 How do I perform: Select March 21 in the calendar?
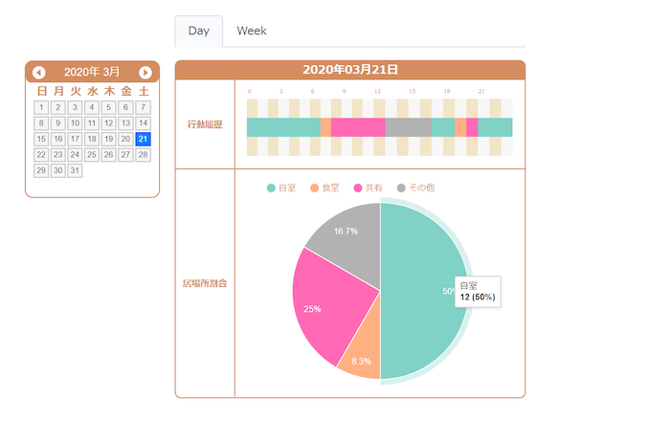[143, 139]
